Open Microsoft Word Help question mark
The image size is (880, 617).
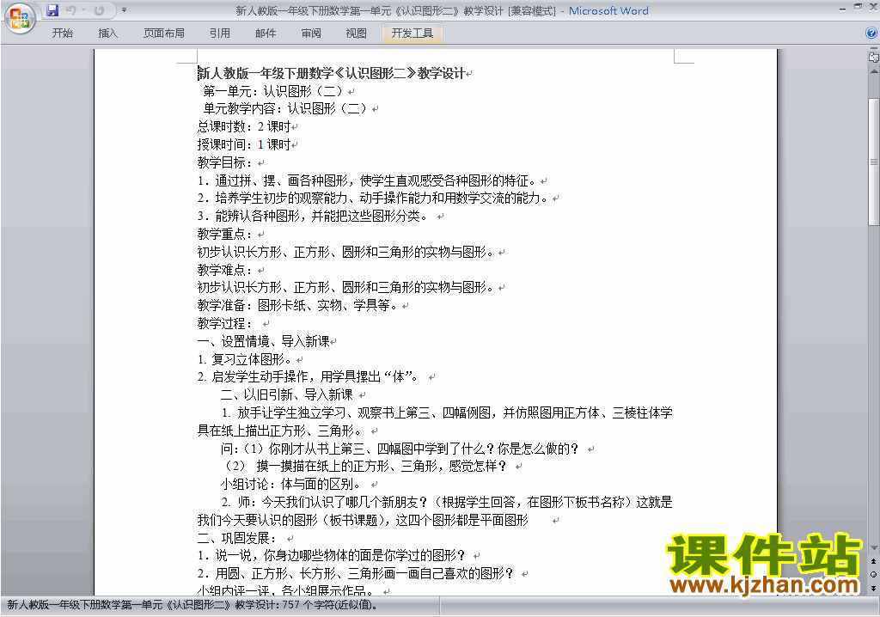(x=871, y=34)
